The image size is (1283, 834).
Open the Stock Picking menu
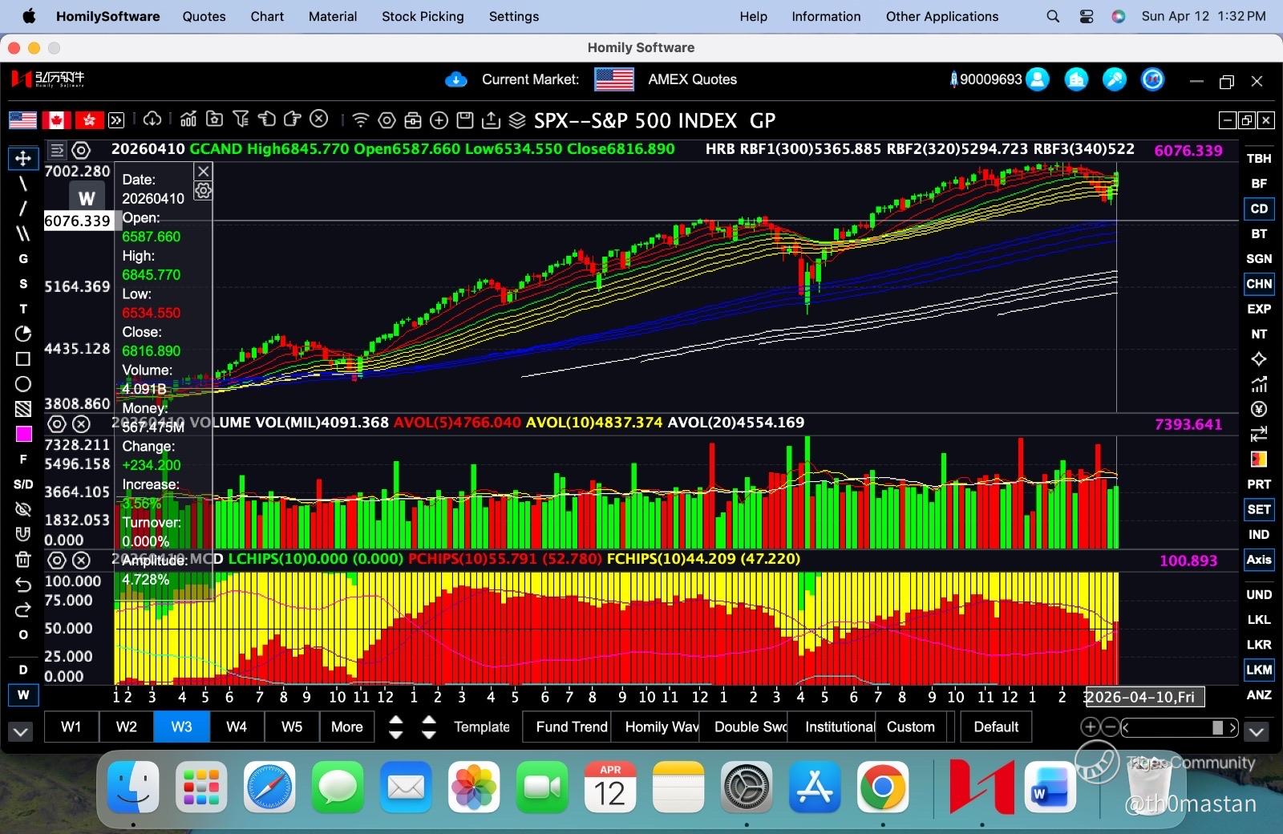423,16
